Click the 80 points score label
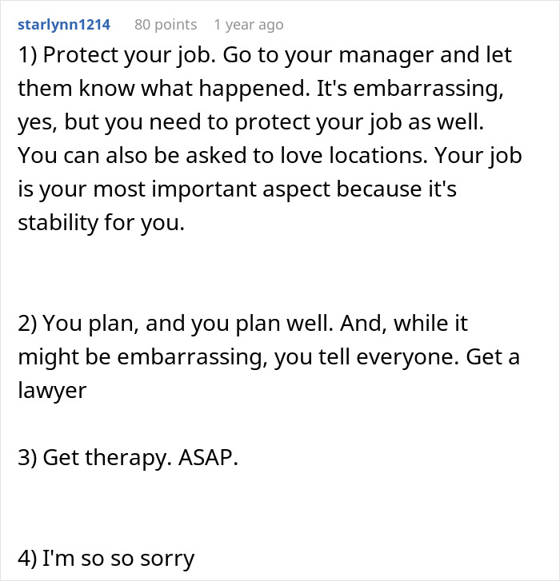 [166, 25]
